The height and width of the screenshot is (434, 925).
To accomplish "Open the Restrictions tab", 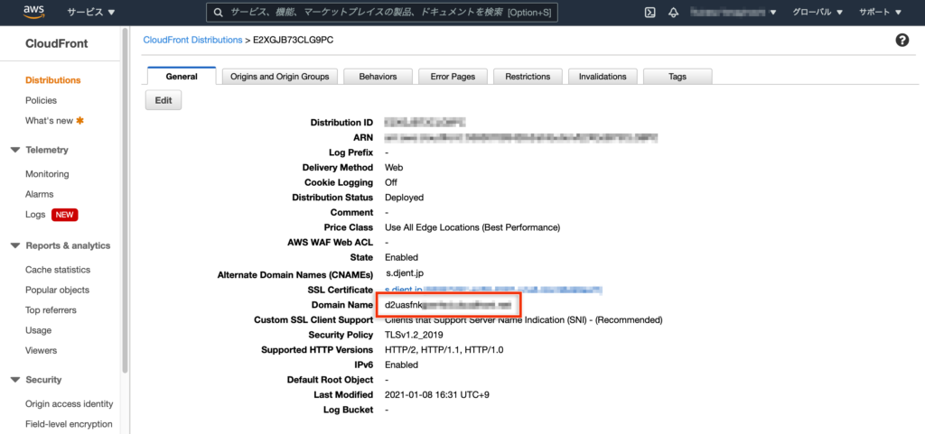I will (528, 77).
